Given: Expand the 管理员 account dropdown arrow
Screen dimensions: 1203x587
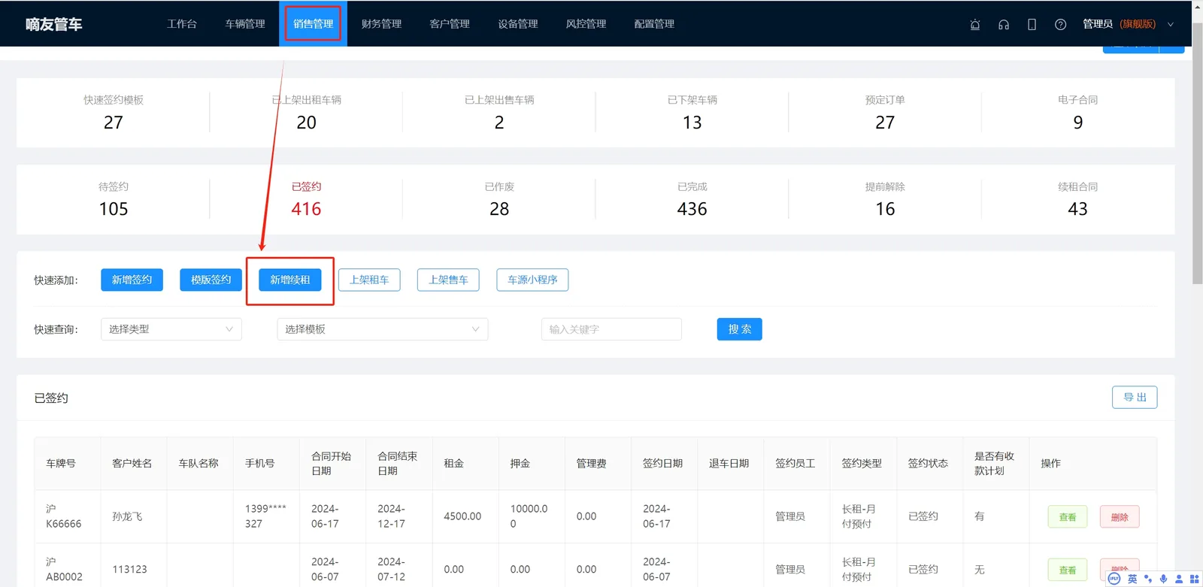Looking at the screenshot, I should [1171, 24].
